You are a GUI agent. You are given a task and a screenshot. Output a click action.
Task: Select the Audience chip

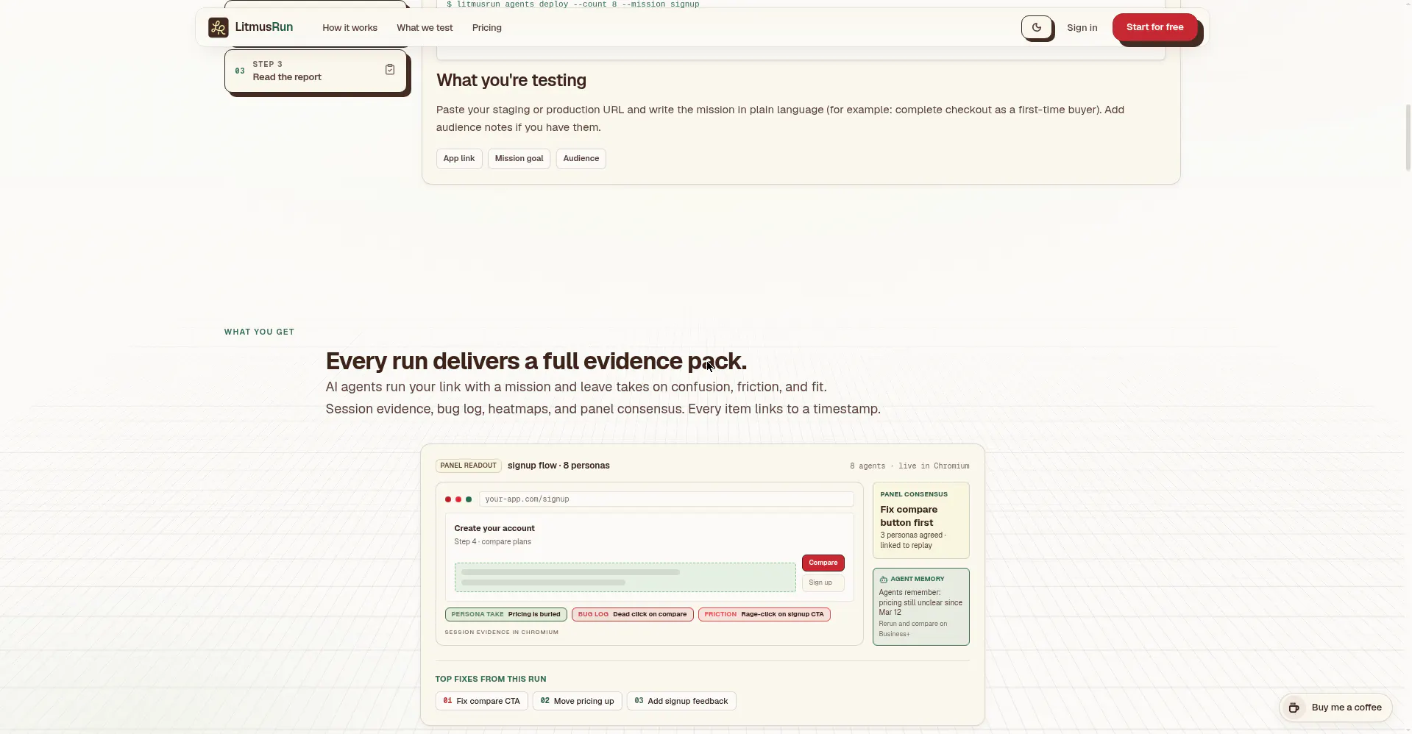(x=581, y=159)
